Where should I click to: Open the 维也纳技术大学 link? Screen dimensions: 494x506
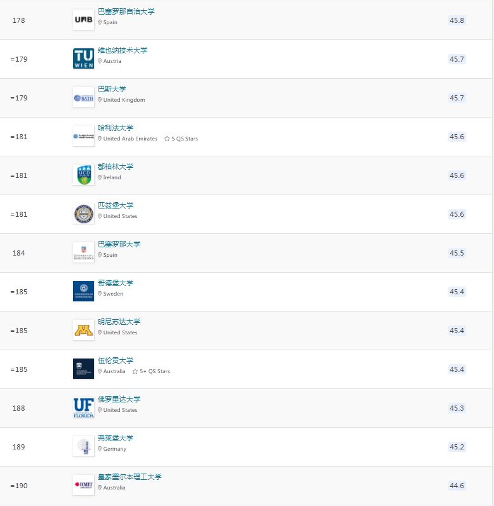(x=123, y=50)
